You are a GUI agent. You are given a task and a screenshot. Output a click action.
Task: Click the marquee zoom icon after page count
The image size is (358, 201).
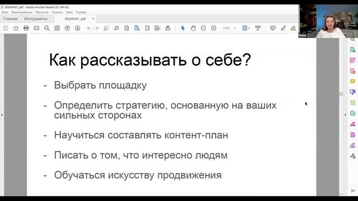click(x=106, y=28)
